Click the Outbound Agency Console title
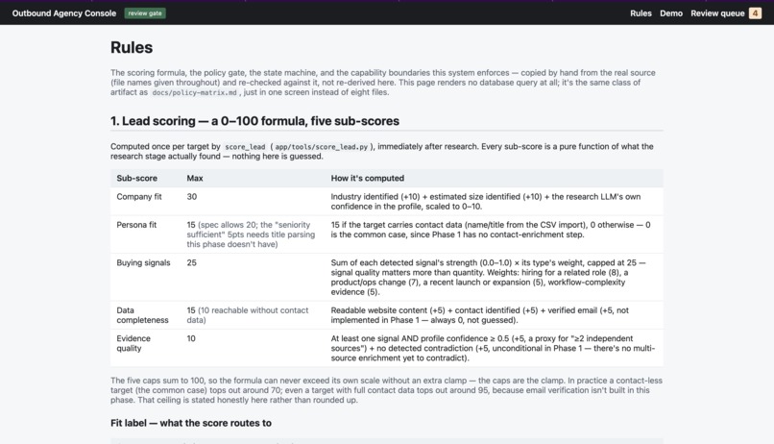Image resolution: width=774 pixels, height=444 pixels. tap(64, 13)
